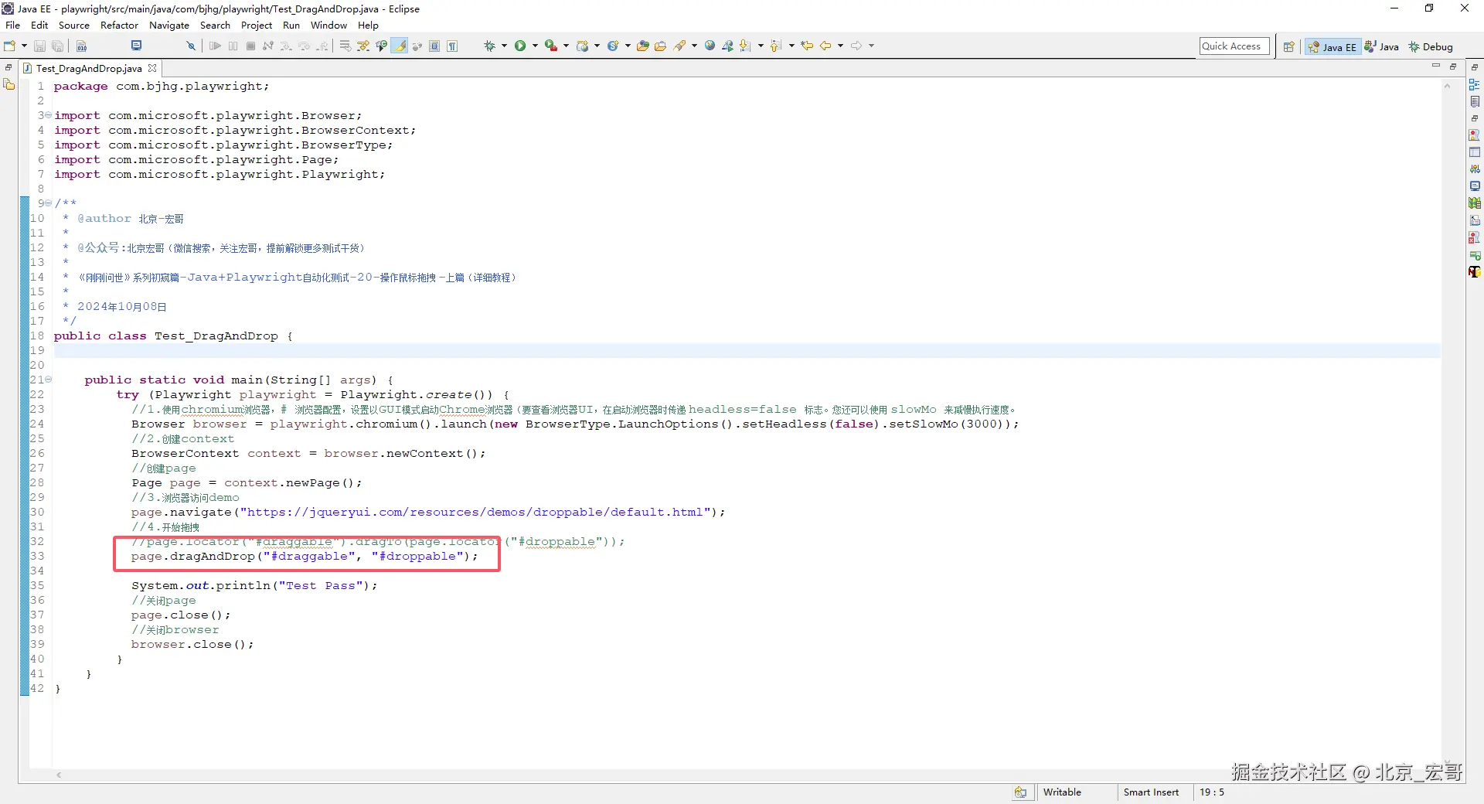Open the Next Annotation dropdown arrow
This screenshot has height=804, width=1484.
tap(761, 46)
